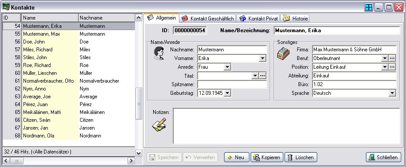Select the Nym, Anno row
Screen dimensions: 406x167
tap(69, 89)
